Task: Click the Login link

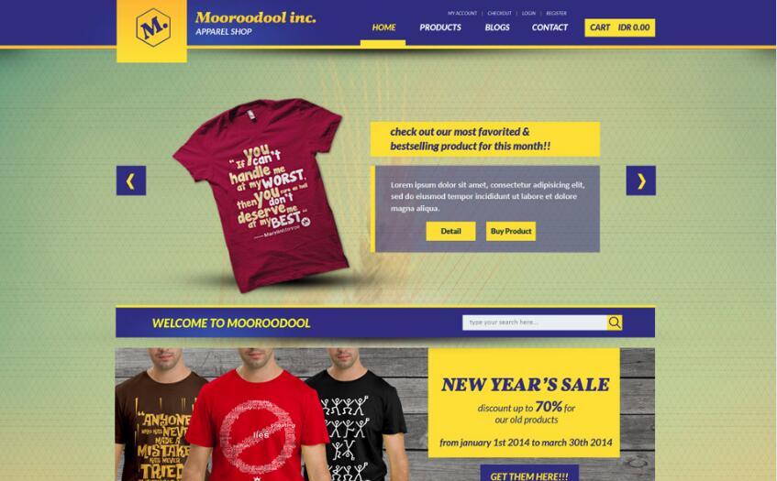Action: pos(528,14)
